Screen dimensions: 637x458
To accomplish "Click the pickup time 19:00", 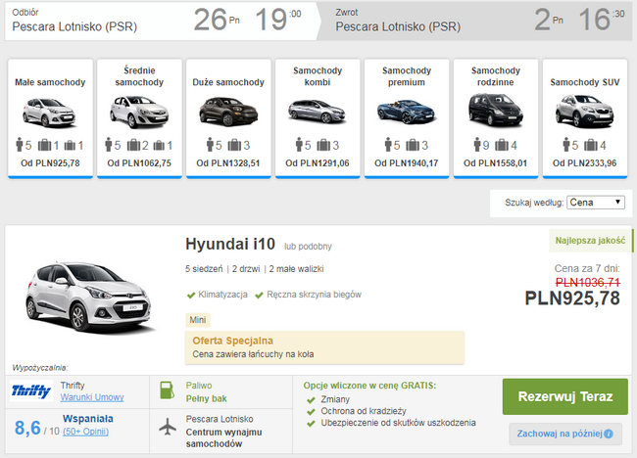I will pos(278,20).
